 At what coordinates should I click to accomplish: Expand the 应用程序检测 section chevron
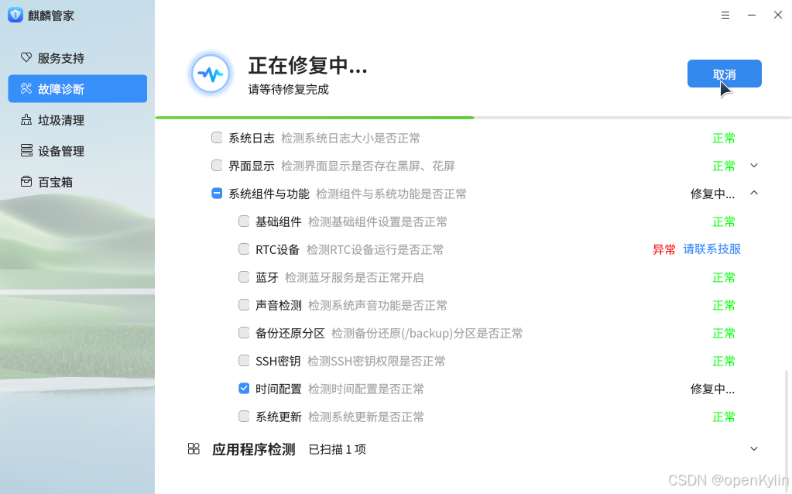(754, 448)
